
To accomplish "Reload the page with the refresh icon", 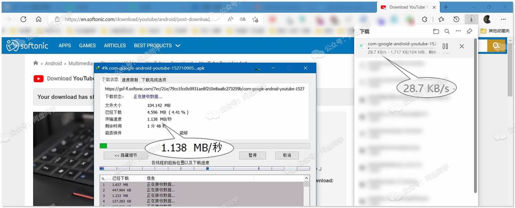I will pos(23,19).
